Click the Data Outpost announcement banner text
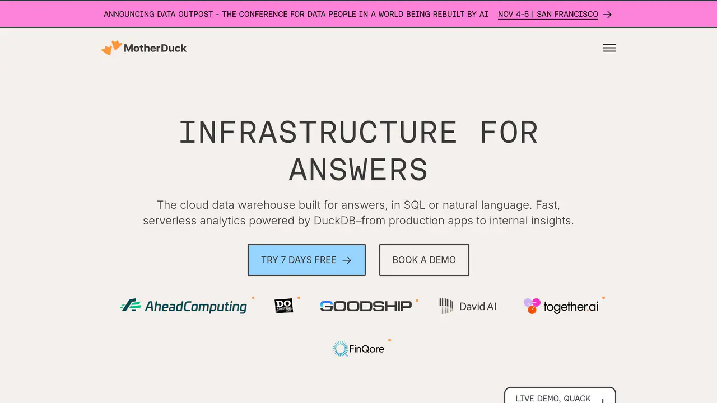Viewport: 717px width, 403px height. pos(296,14)
